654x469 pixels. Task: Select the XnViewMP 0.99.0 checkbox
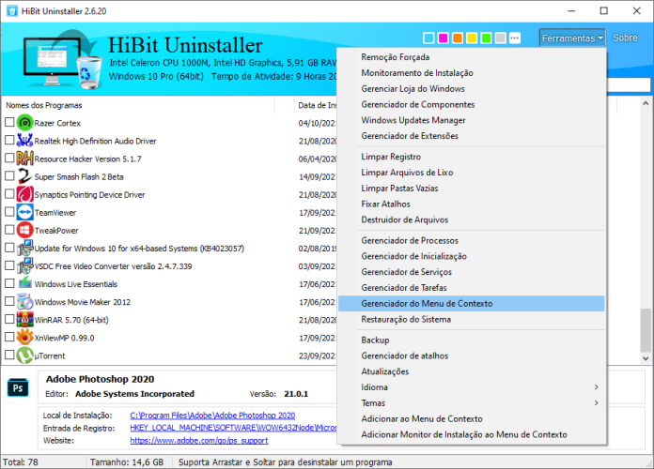9,337
